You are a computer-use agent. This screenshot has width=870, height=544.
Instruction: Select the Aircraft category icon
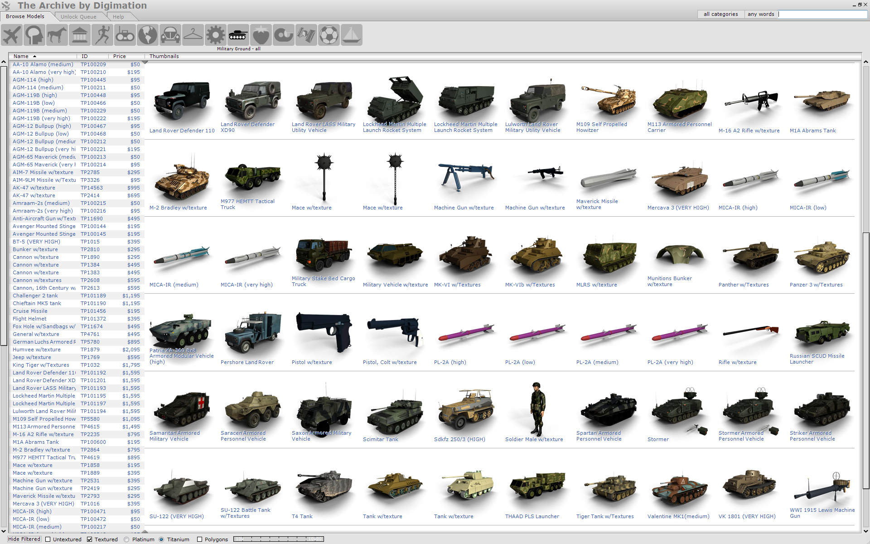[x=12, y=35]
